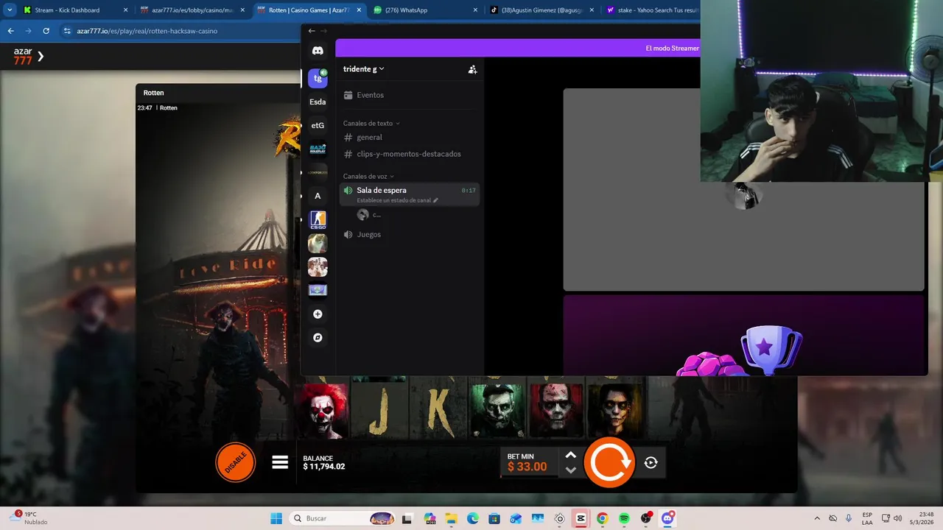
Task: Open the 'Esda' server in Discord sidebar
Action: (x=318, y=102)
